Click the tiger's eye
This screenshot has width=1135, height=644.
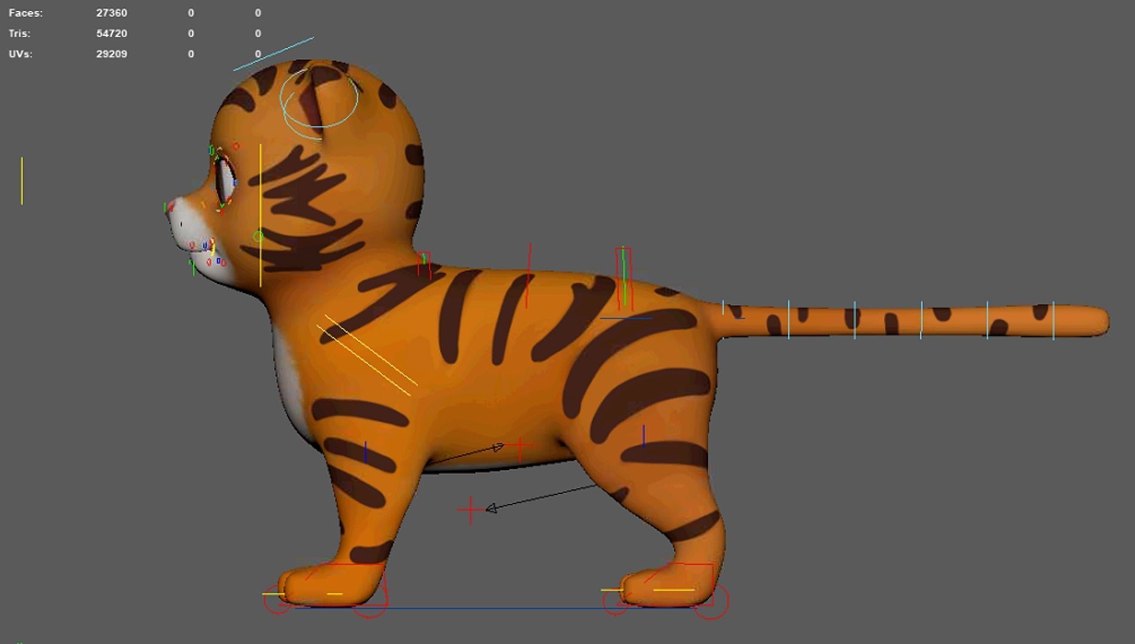click(226, 180)
